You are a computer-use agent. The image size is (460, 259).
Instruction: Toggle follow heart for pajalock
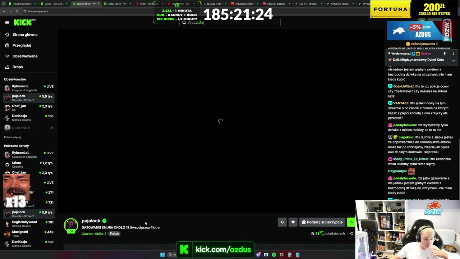click(293, 222)
